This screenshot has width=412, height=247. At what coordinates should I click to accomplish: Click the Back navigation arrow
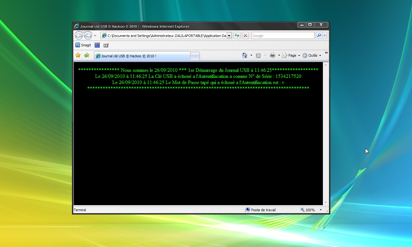[x=79, y=35]
